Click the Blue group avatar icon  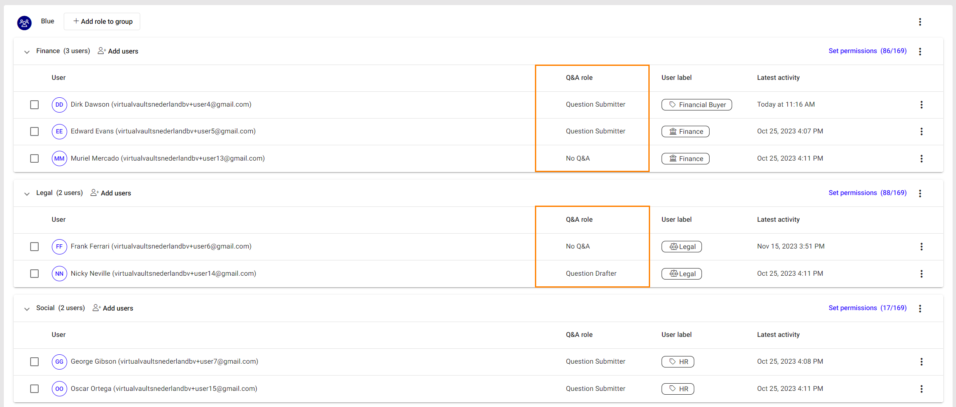pos(24,23)
